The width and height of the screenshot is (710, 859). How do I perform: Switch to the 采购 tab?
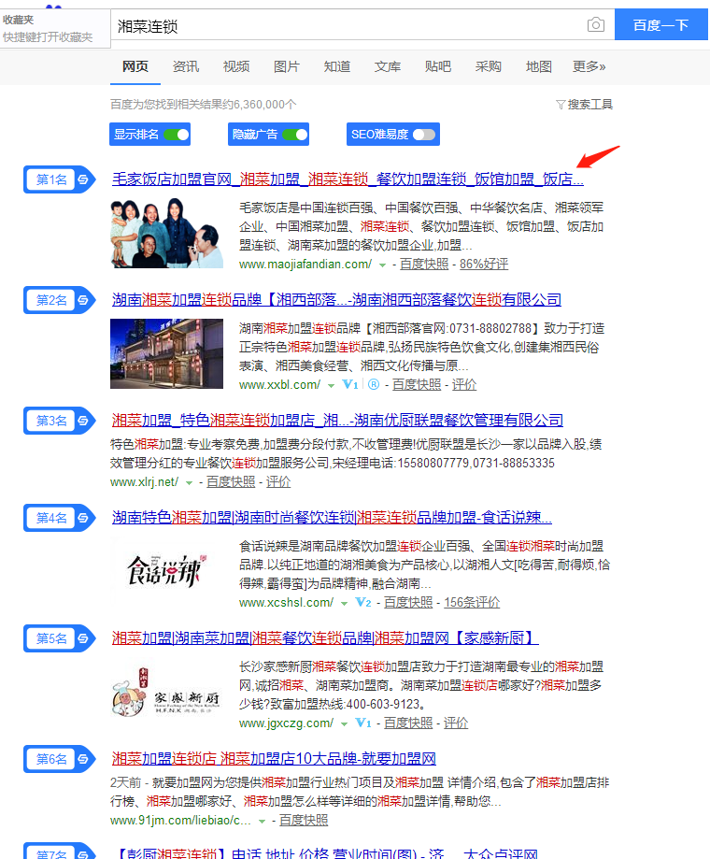pos(488,66)
